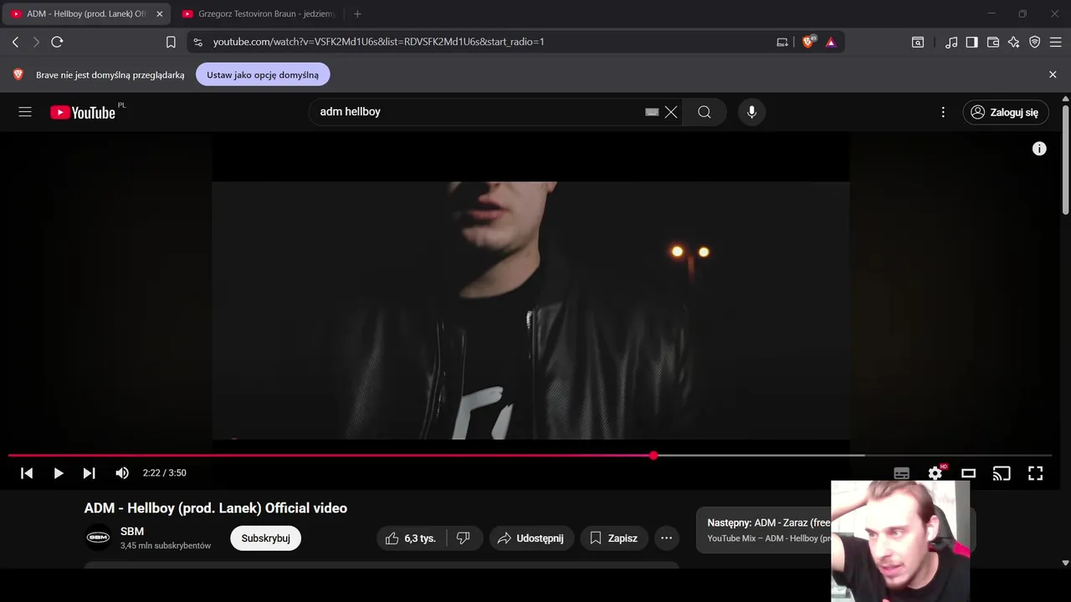The width and height of the screenshot is (1071, 602).
Task: Cast video to a TV
Action: [x=1002, y=473]
